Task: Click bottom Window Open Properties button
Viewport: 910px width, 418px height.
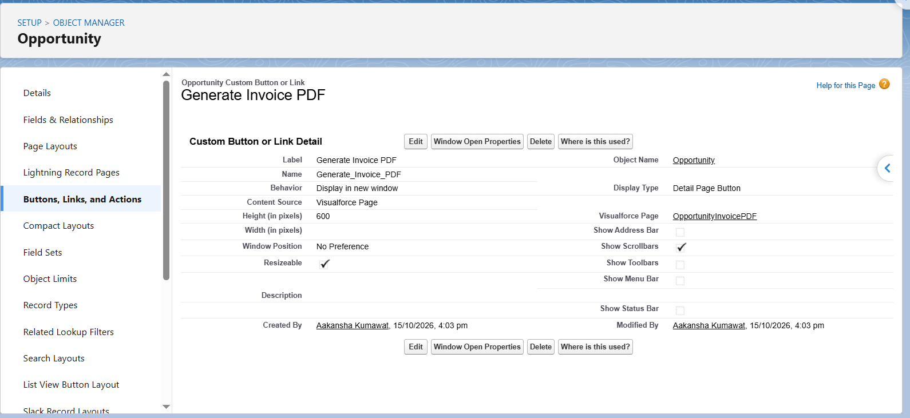Action: point(477,347)
